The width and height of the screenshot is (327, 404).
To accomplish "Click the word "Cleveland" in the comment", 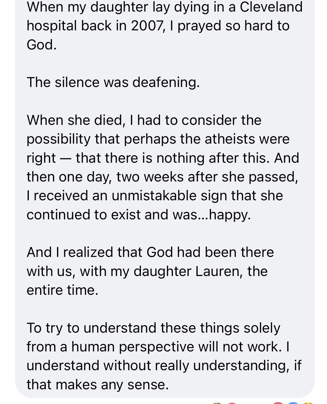I will (271, 7).
